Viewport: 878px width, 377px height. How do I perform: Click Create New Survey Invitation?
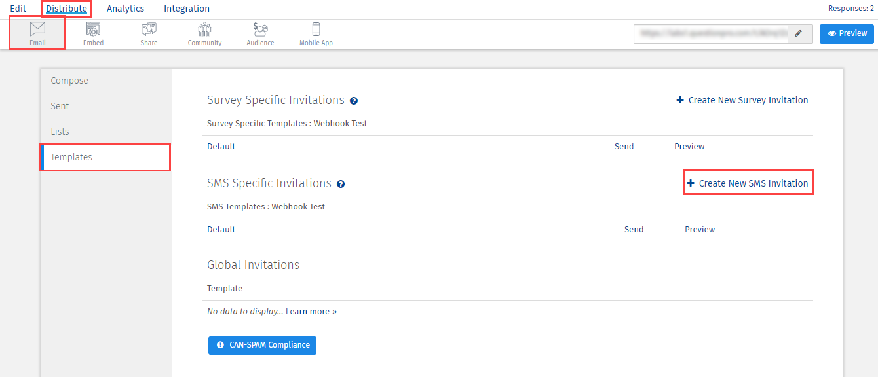742,100
